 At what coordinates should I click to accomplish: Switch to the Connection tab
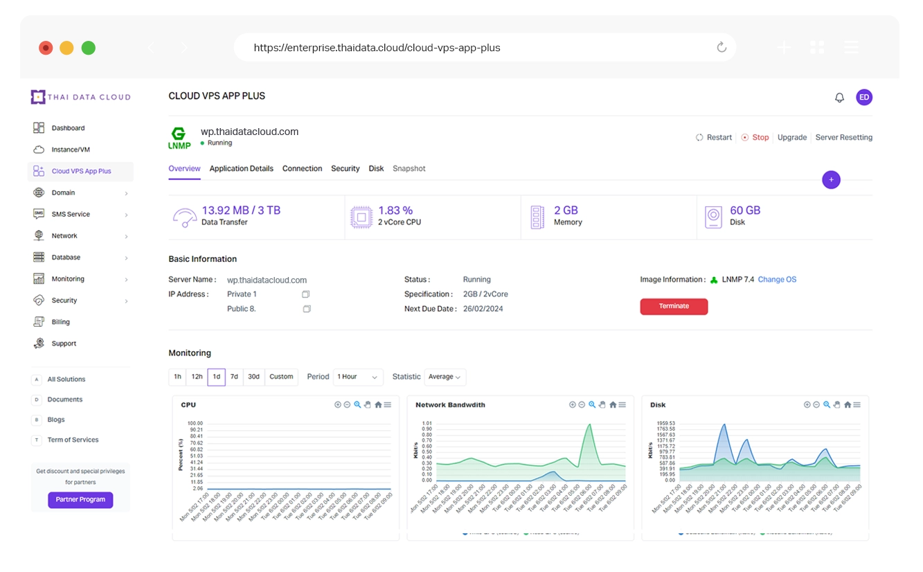[x=302, y=169]
